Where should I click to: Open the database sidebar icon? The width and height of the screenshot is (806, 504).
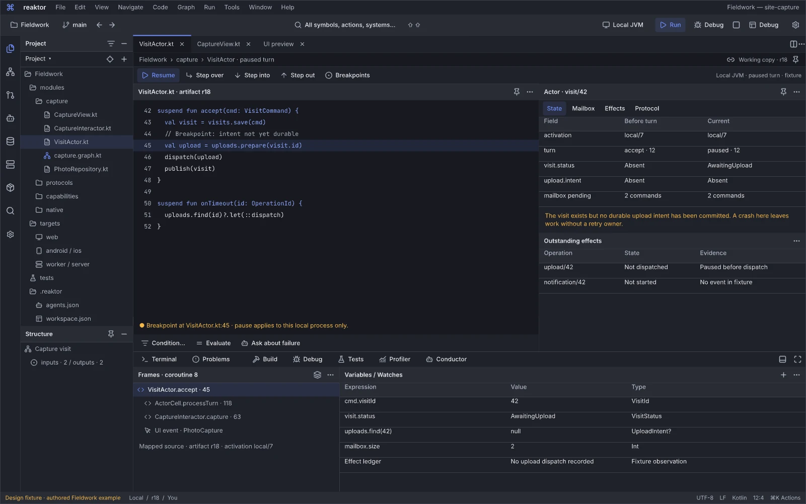pyautogui.click(x=10, y=141)
